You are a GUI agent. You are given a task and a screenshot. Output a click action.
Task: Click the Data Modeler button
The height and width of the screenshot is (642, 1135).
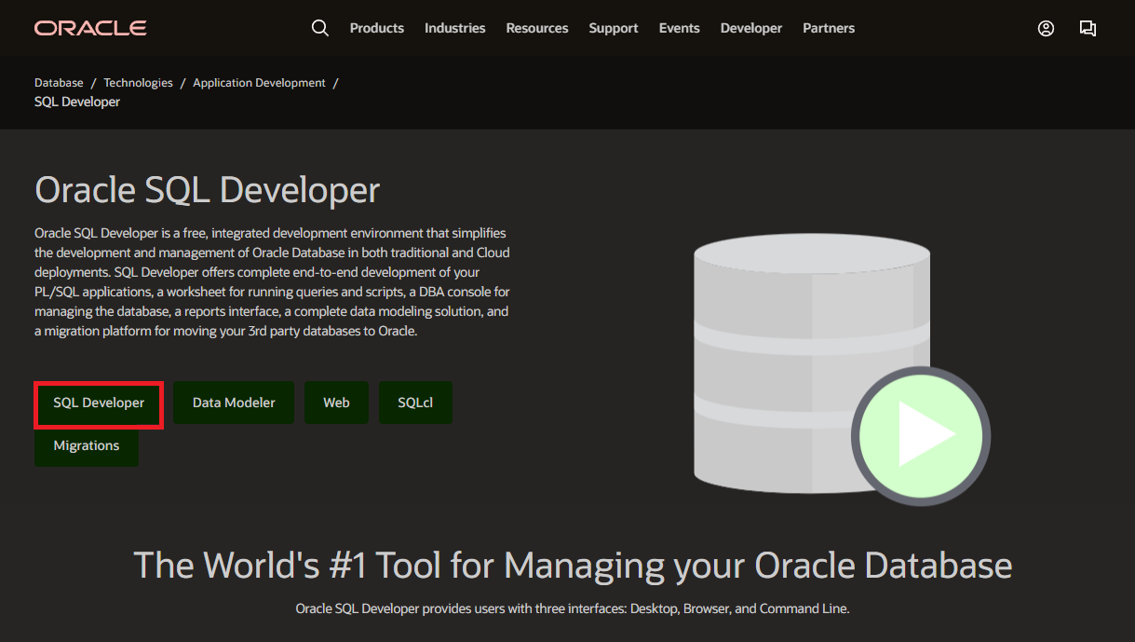234,403
